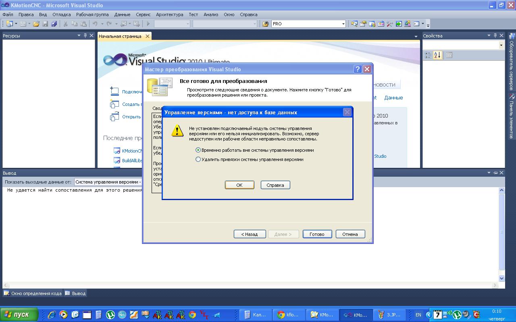Open the Файл menu
This screenshot has height=322, width=516.
(8, 14)
